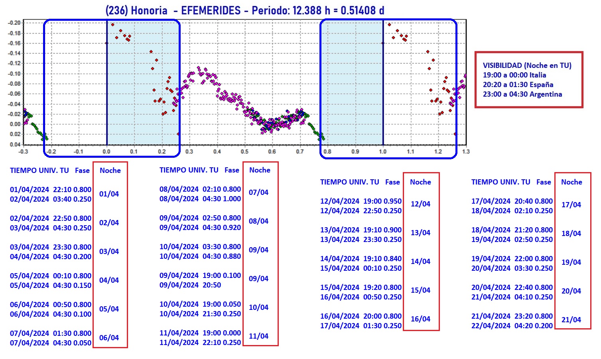The width and height of the screenshot is (601, 359).
Task: Click Noche column entry "12/04"
Action: 420,204
